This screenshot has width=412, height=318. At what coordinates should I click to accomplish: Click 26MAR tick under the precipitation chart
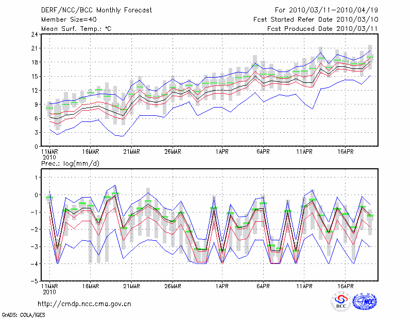(x=173, y=286)
